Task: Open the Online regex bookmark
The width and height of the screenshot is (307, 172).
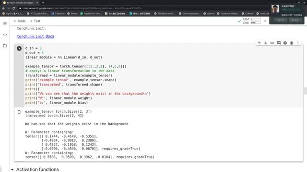Action: pyautogui.click(x=189, y=13)
